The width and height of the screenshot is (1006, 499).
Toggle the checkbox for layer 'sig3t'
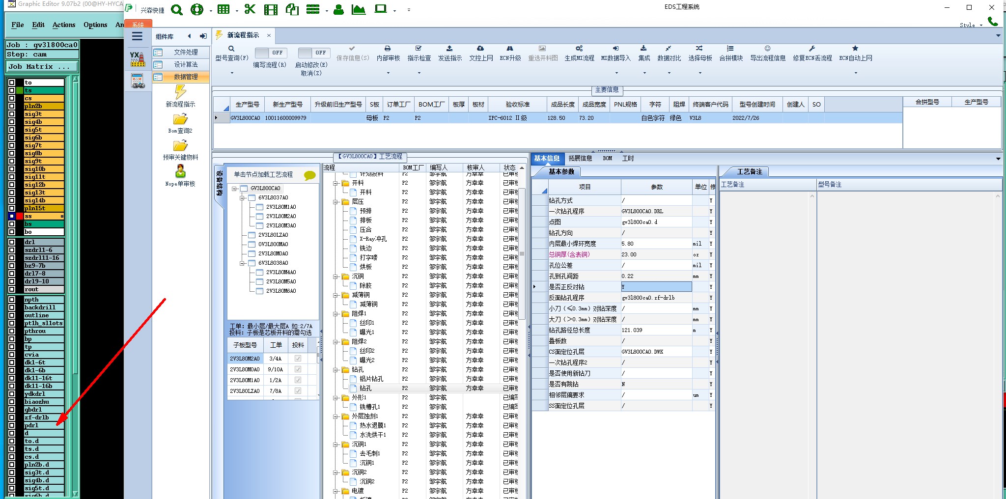(x=11, y=114)
